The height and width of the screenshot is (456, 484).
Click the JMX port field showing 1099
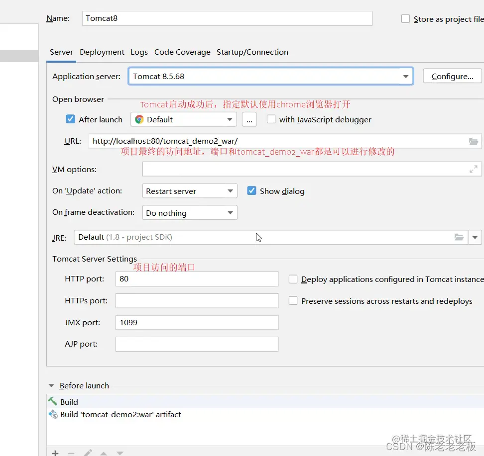click(197, 323)
